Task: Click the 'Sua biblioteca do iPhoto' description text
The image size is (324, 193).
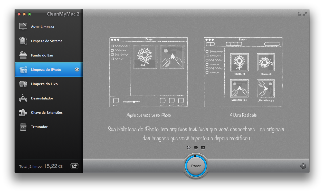Action: tap(196, 134)
